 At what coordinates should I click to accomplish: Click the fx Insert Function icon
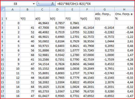point(53,4)
